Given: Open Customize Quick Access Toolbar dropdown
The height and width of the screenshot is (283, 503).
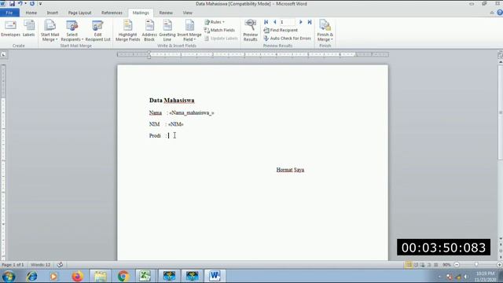Looking at the screenshot, I should click(40, 4).
